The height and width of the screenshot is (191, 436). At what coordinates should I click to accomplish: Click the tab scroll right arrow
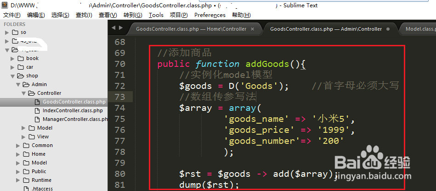coord(121,28)
